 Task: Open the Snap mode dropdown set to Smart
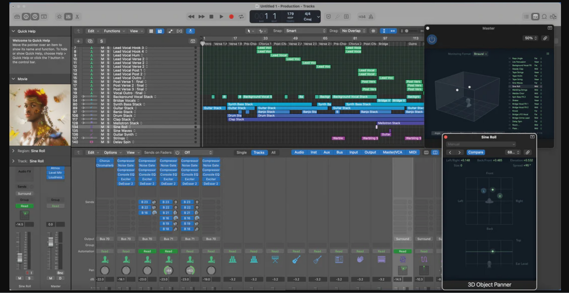(x=305, y=30)
